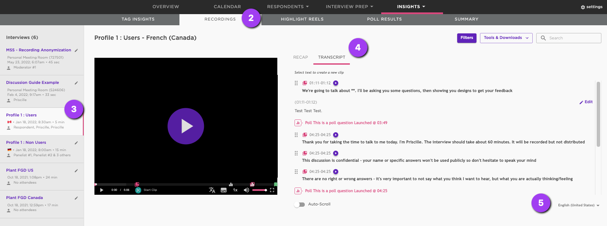This screenshot has height=226, width=607.
Task: Go to the OVERVIEW menu item
Action: (x=166, y=6)
